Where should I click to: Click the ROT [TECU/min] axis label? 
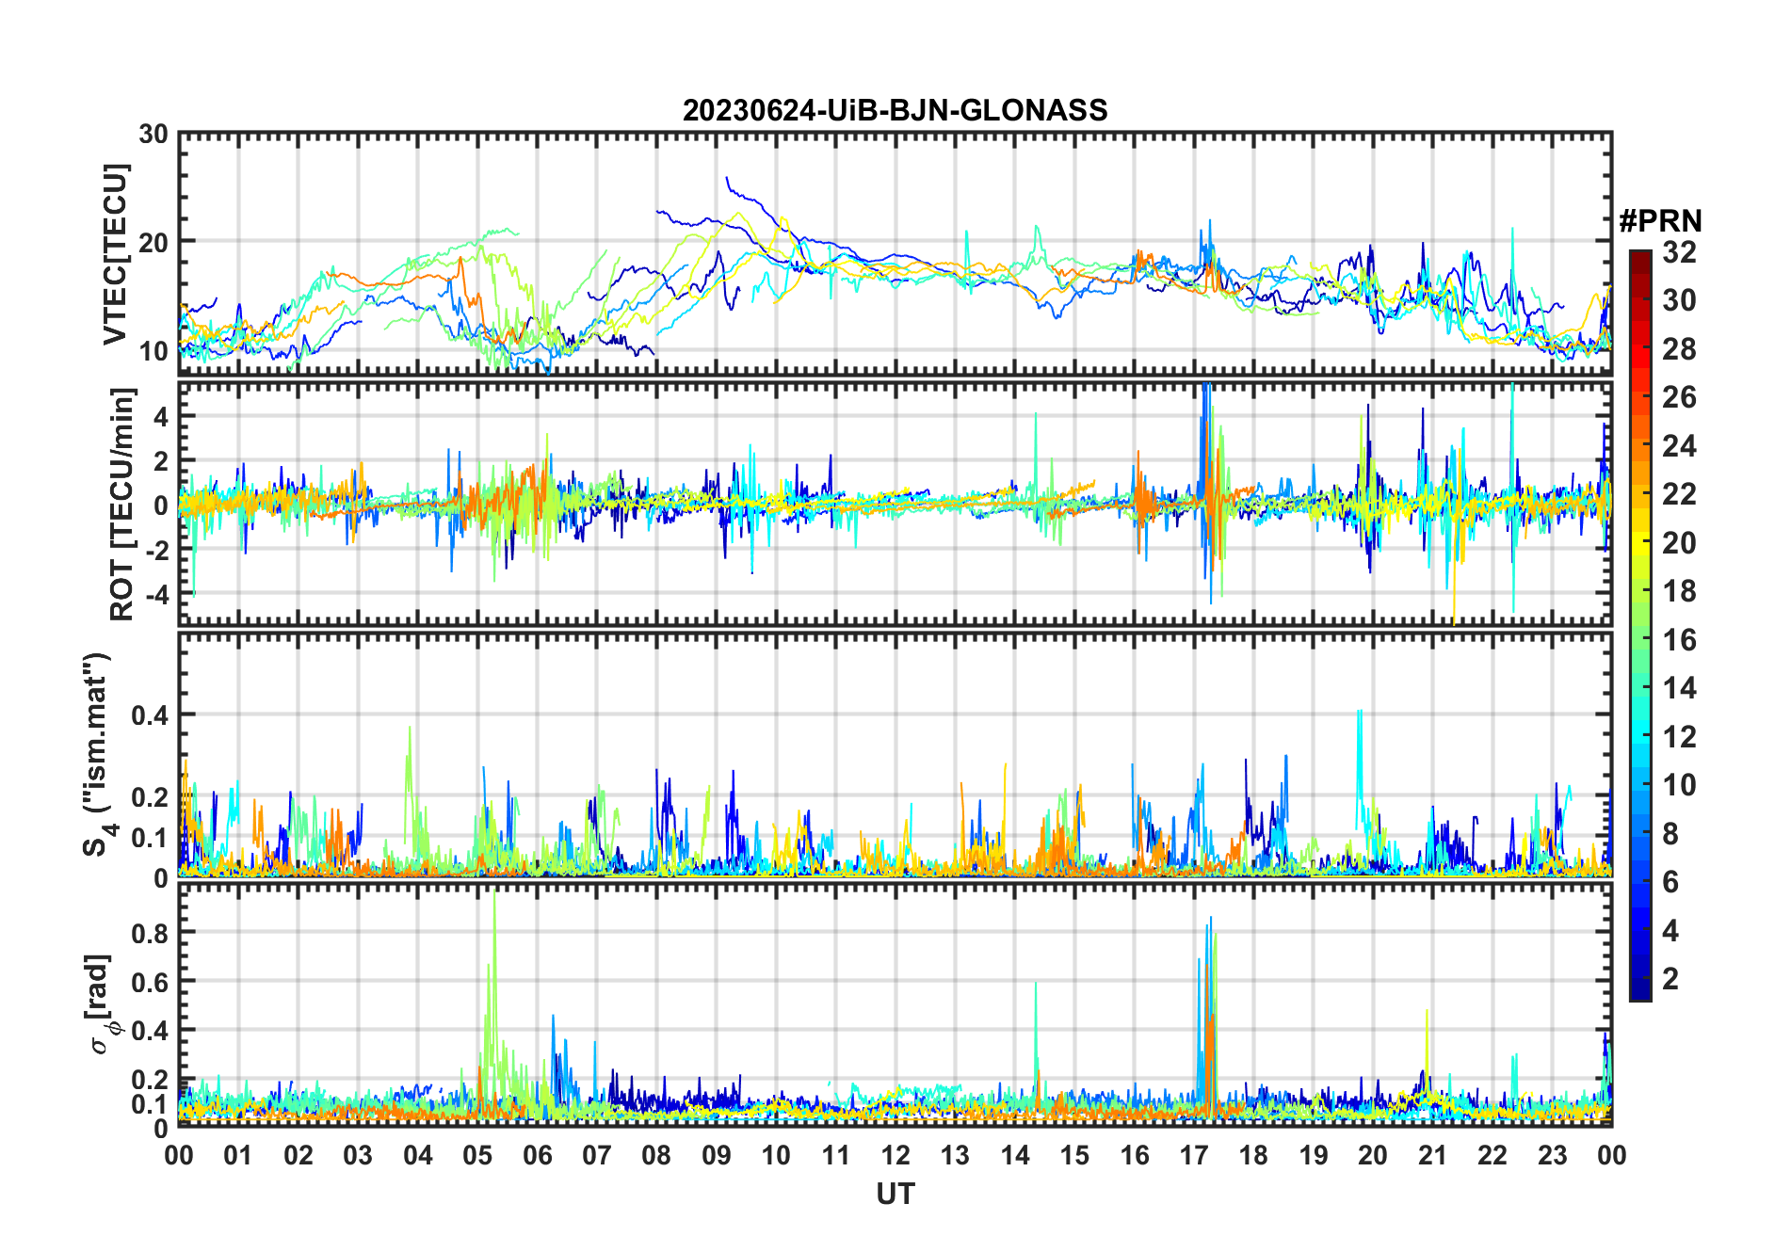pyautogui.click(x=122, y=504)
